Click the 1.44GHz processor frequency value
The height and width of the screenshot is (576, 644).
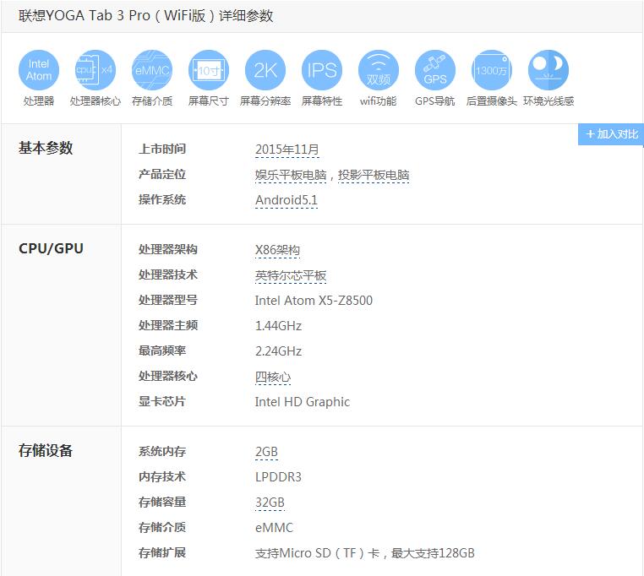coord(278,326)
